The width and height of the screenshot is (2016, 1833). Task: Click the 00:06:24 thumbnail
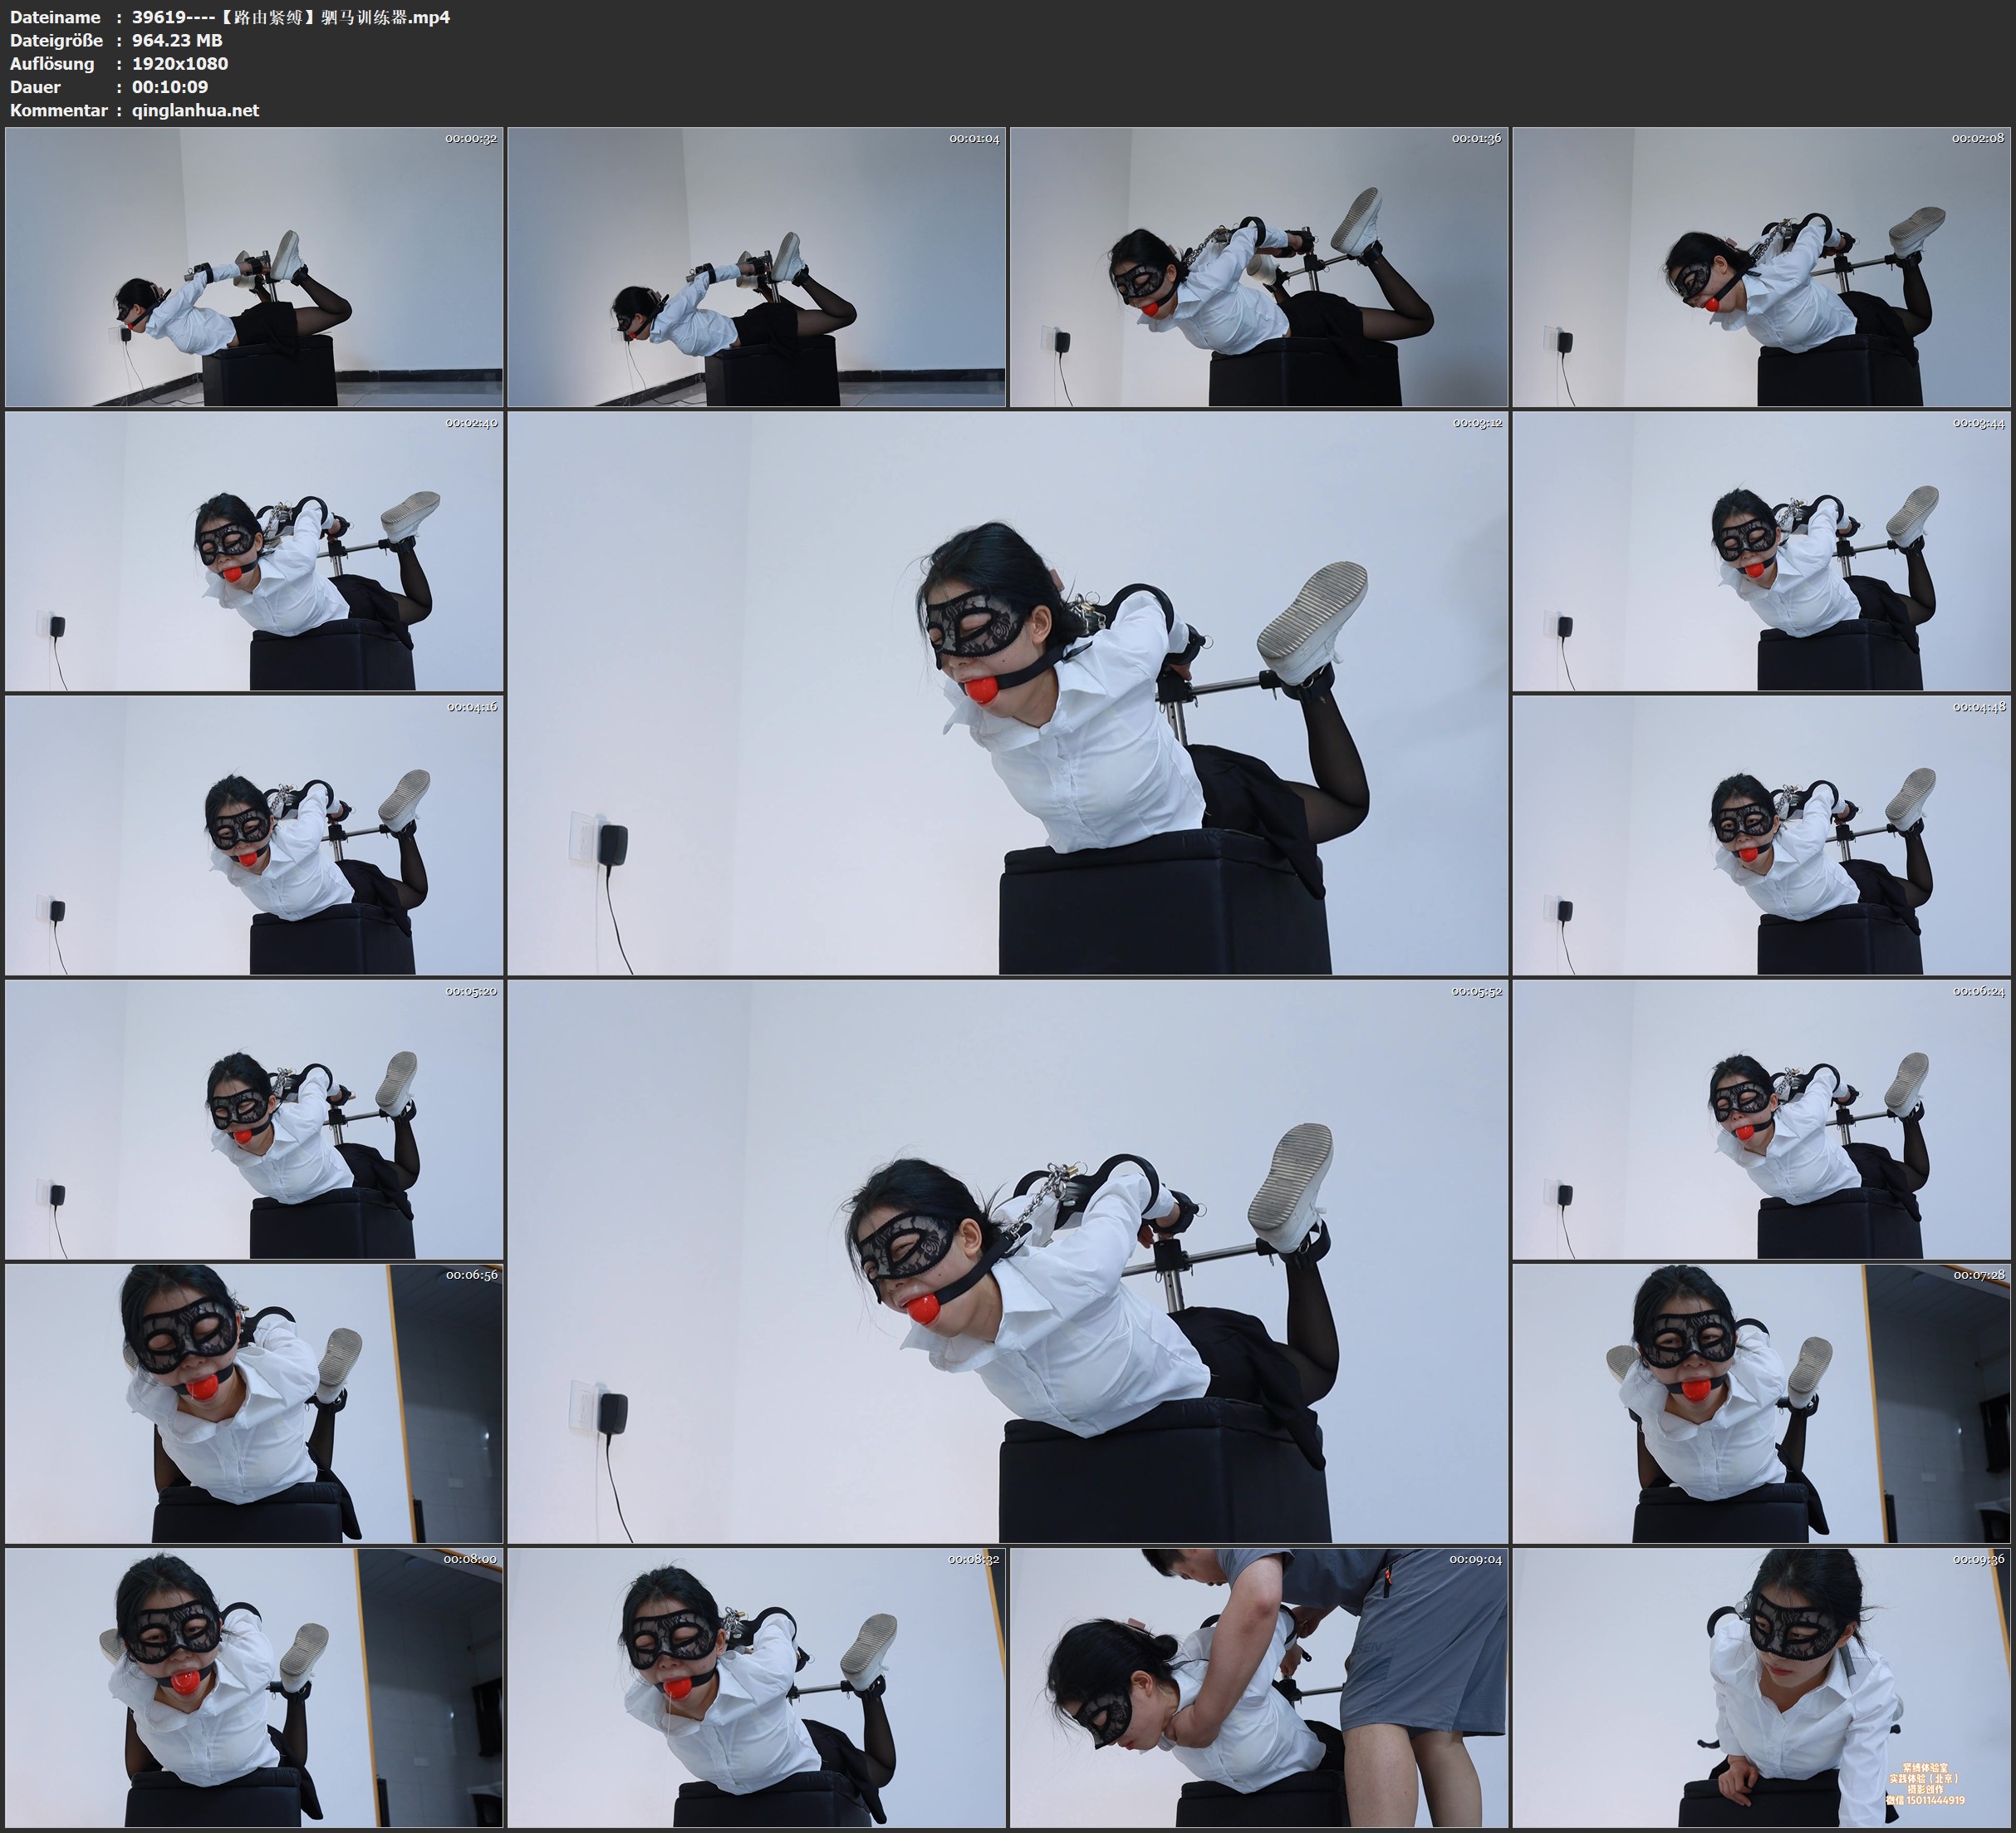coord(1762,1119)
